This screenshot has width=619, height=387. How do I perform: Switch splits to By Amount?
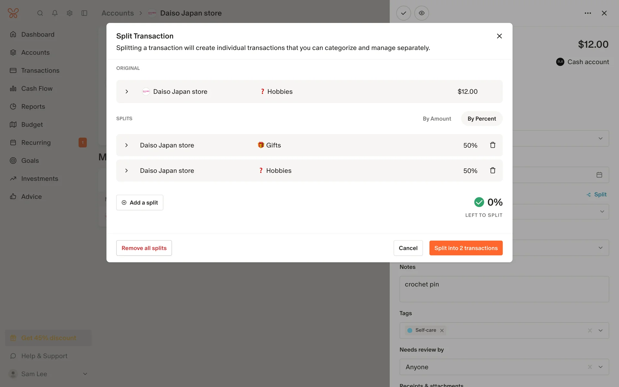(x=437, y=119)
